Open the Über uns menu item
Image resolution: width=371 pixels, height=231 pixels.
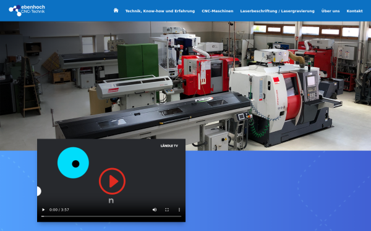(x=331, y=11)
